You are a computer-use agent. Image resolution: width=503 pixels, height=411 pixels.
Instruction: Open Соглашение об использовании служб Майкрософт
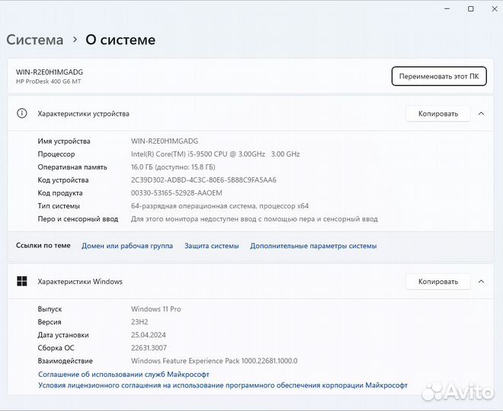pyautogui.click(x=123, y=374)
